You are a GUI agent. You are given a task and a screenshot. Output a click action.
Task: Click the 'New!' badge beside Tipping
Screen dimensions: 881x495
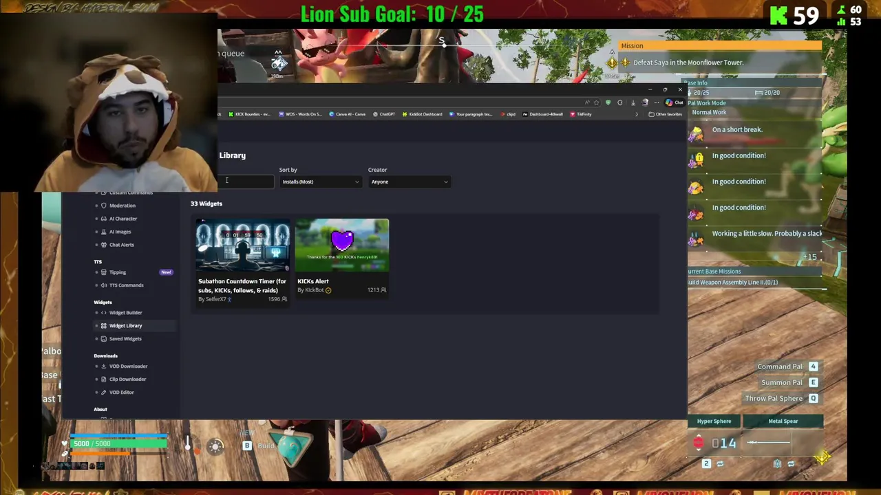pyautogui.click(x=166, y=272)
